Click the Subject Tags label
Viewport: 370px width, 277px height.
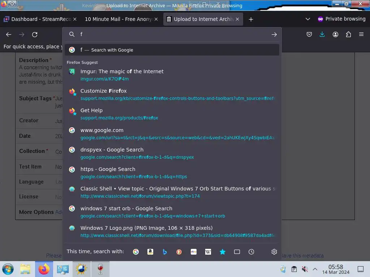coord(35,98)
